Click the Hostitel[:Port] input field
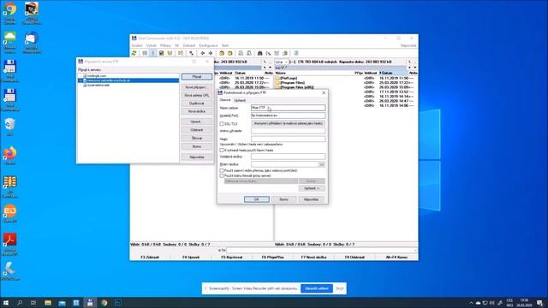Viewport: 548px width, 308px height. [288, 115]
